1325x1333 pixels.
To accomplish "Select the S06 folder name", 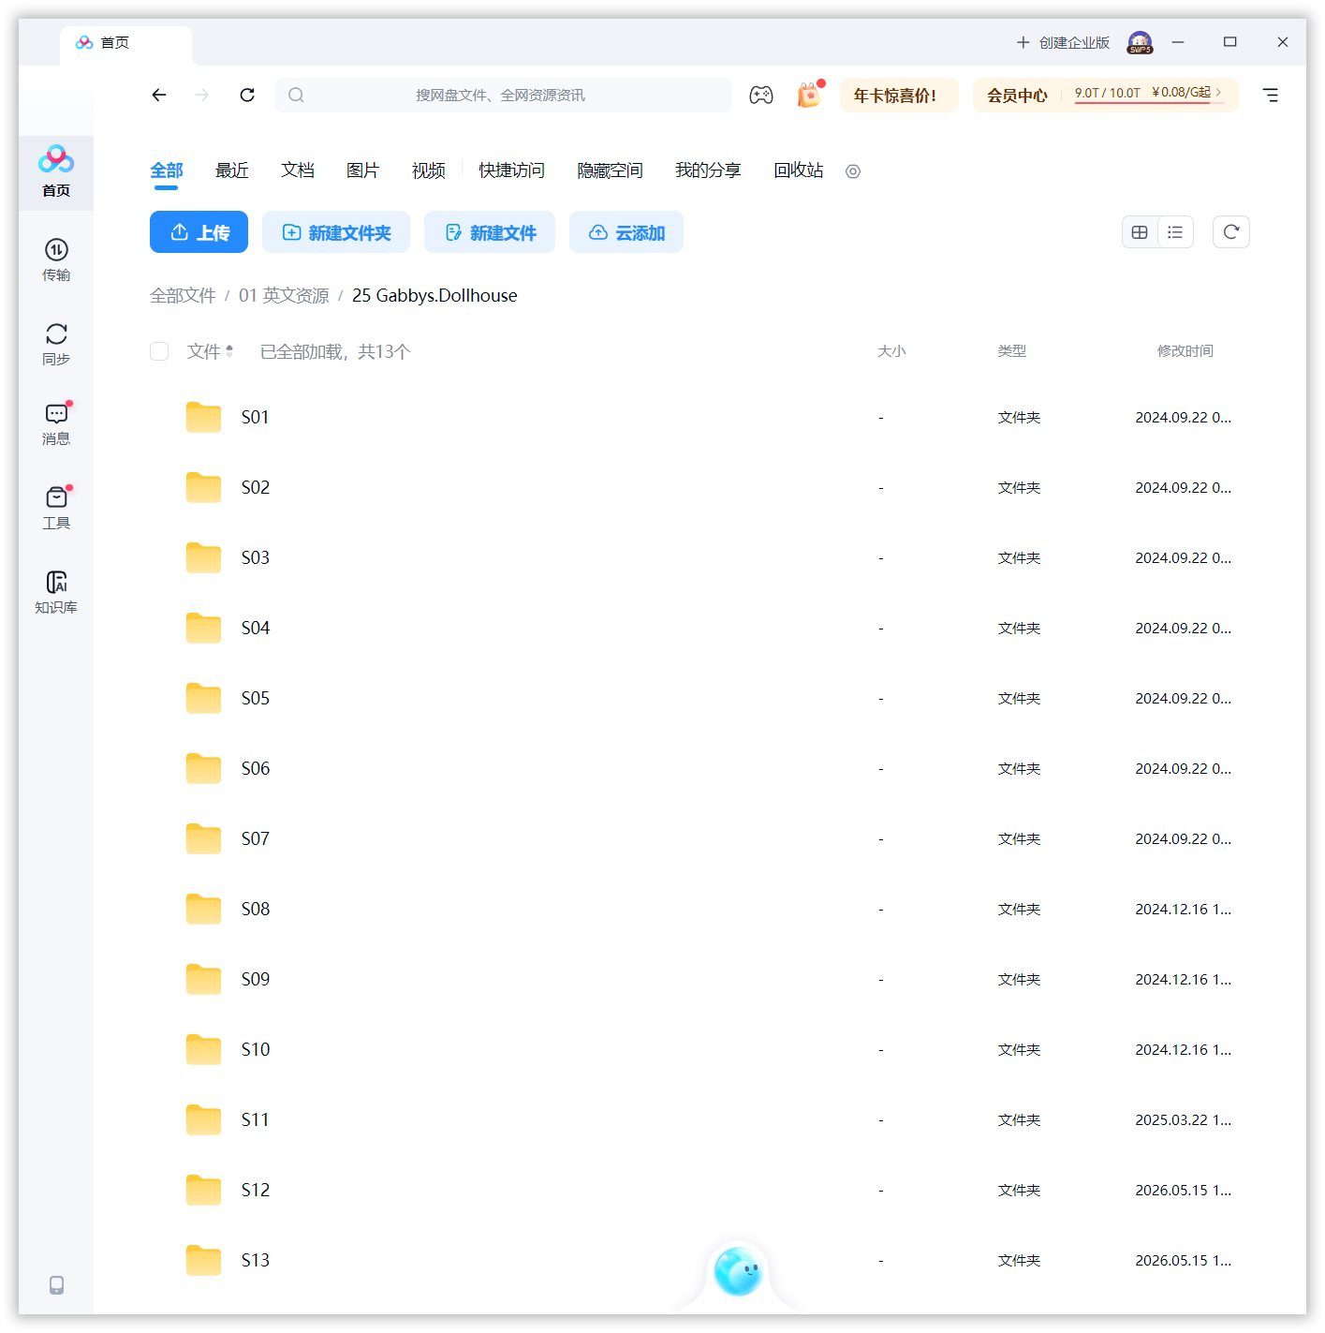I will [256, 768].
